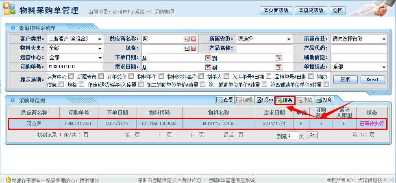Click the 查看 (view) toolbar button
Screen dimensions: 396x183
(x=225, y=100)
